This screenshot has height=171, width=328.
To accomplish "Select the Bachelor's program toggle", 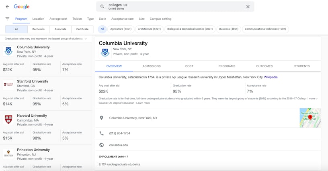I will coord(39,29).
